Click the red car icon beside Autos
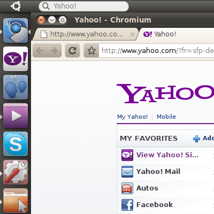Image resolution: width=214 pixels, height=214 pixels. [127, 188]
